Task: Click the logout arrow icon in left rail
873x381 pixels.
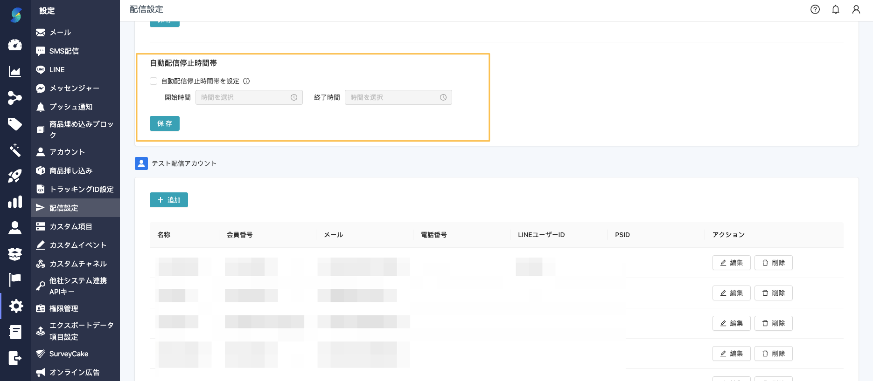Action: (x=15, y=358)
